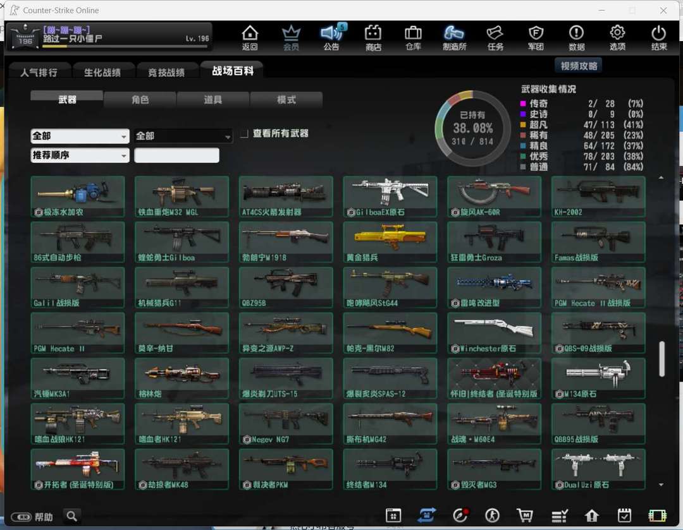Open the 任务 missions icon
Image resolution: width=683 pixels, height=530 pixels.
point(495,37)
